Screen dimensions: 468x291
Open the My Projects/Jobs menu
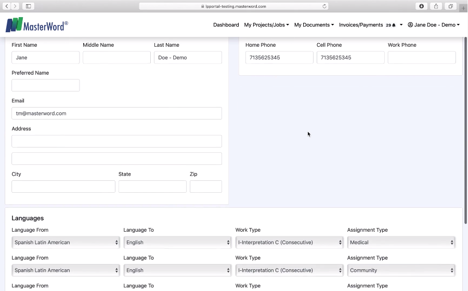pos(266,25)
